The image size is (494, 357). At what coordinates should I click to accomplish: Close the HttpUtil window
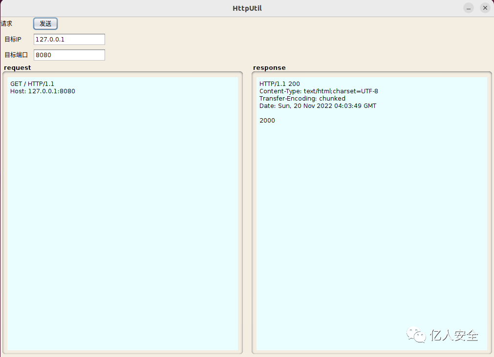[x=485, y=8]
